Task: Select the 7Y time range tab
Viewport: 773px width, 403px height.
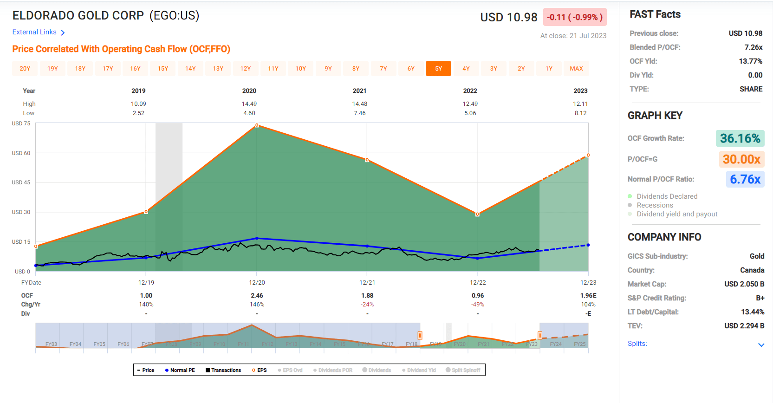Action: [x=383, y=68]
